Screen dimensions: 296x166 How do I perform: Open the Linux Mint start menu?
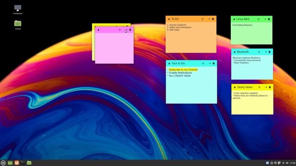(x=3, y=163)
